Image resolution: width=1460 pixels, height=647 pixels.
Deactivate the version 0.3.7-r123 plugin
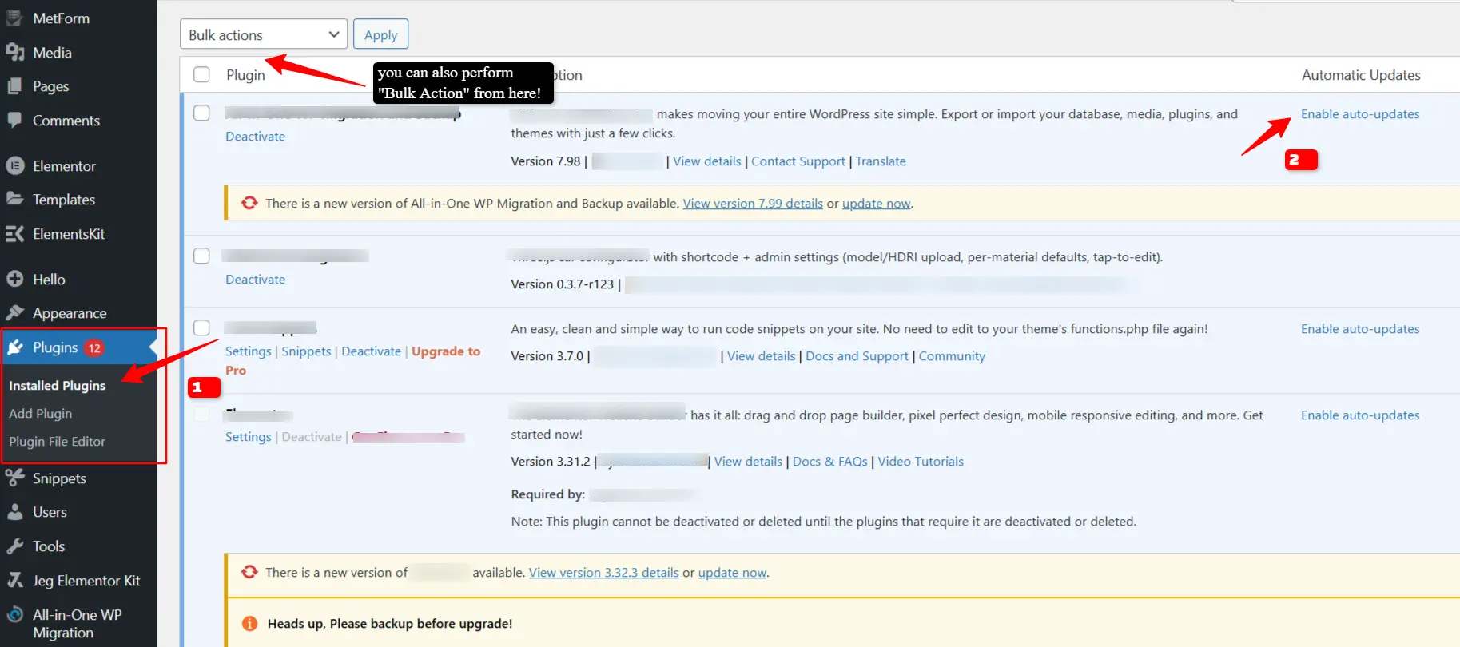coord(255,280)
